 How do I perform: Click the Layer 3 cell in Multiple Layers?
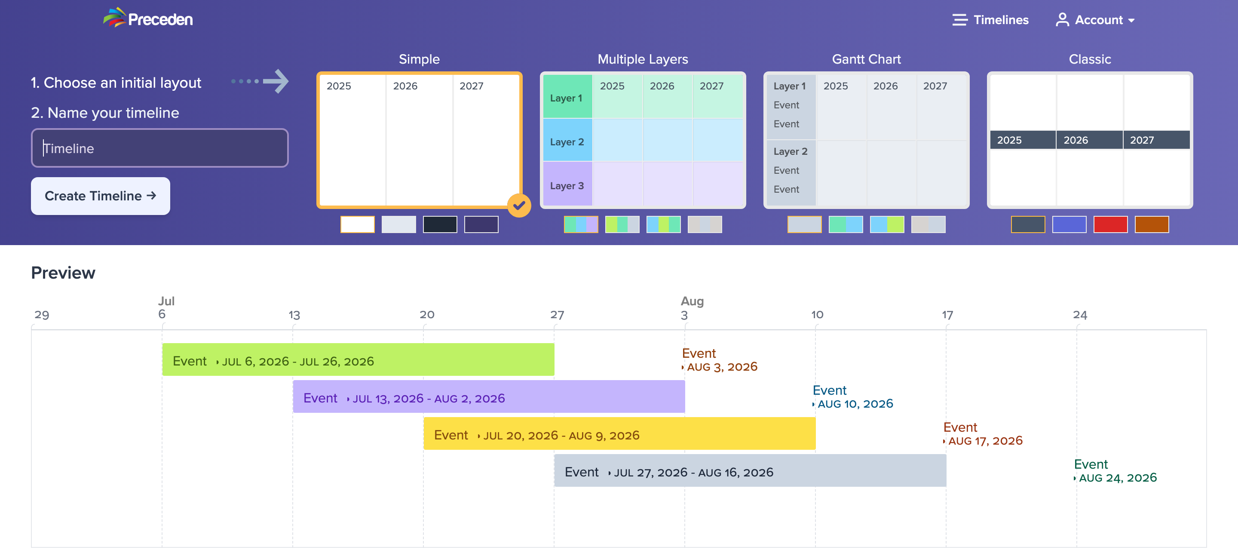coord(567,184)
